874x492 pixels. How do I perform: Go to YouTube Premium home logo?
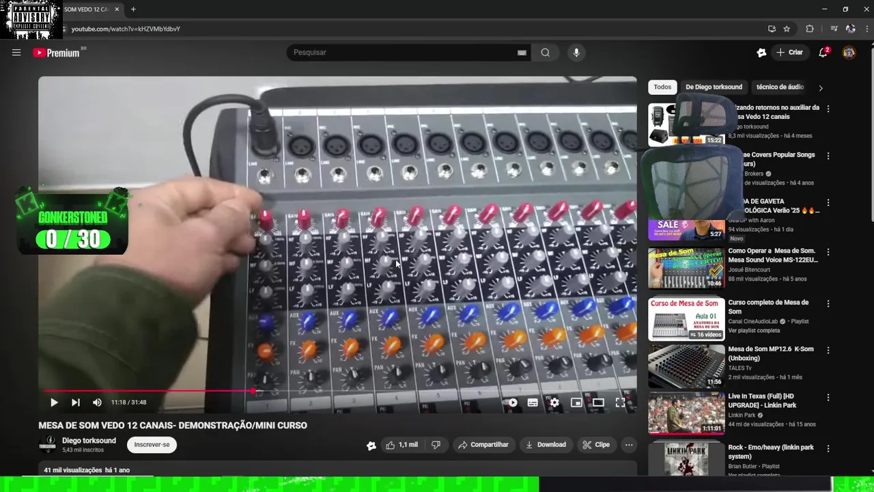(x=56, y=53)
